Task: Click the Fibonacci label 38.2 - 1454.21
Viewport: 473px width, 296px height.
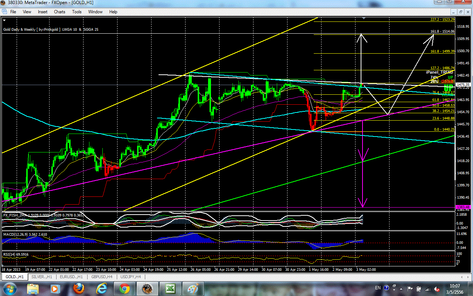Action: 442,111
